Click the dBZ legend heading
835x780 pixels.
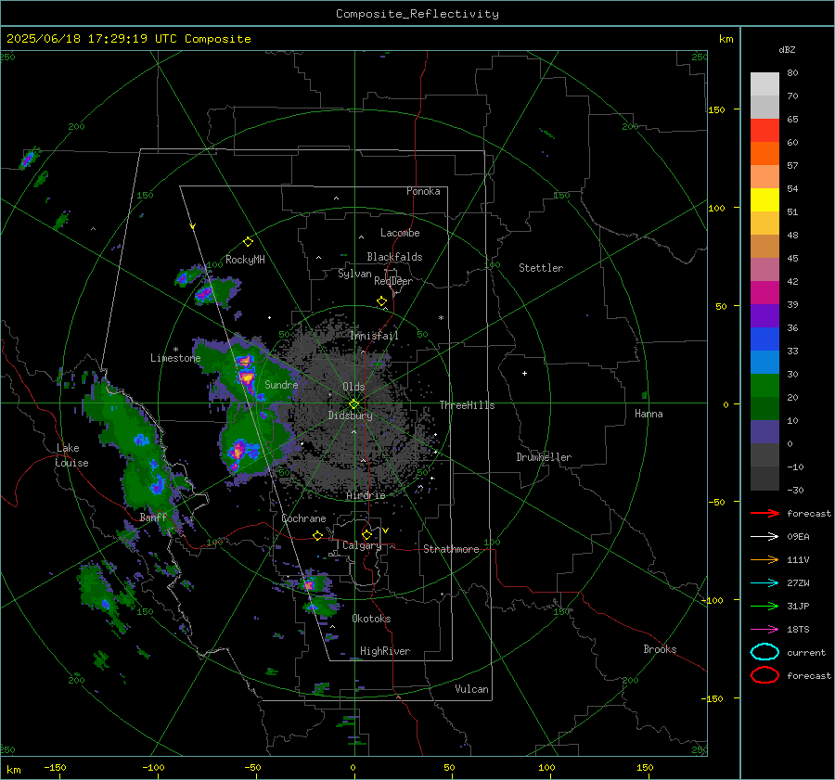point(787,50)
